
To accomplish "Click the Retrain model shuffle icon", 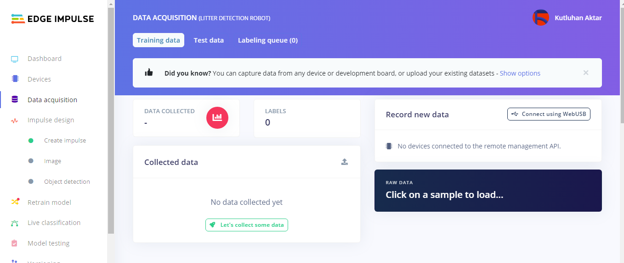I will tap(15, 202).
